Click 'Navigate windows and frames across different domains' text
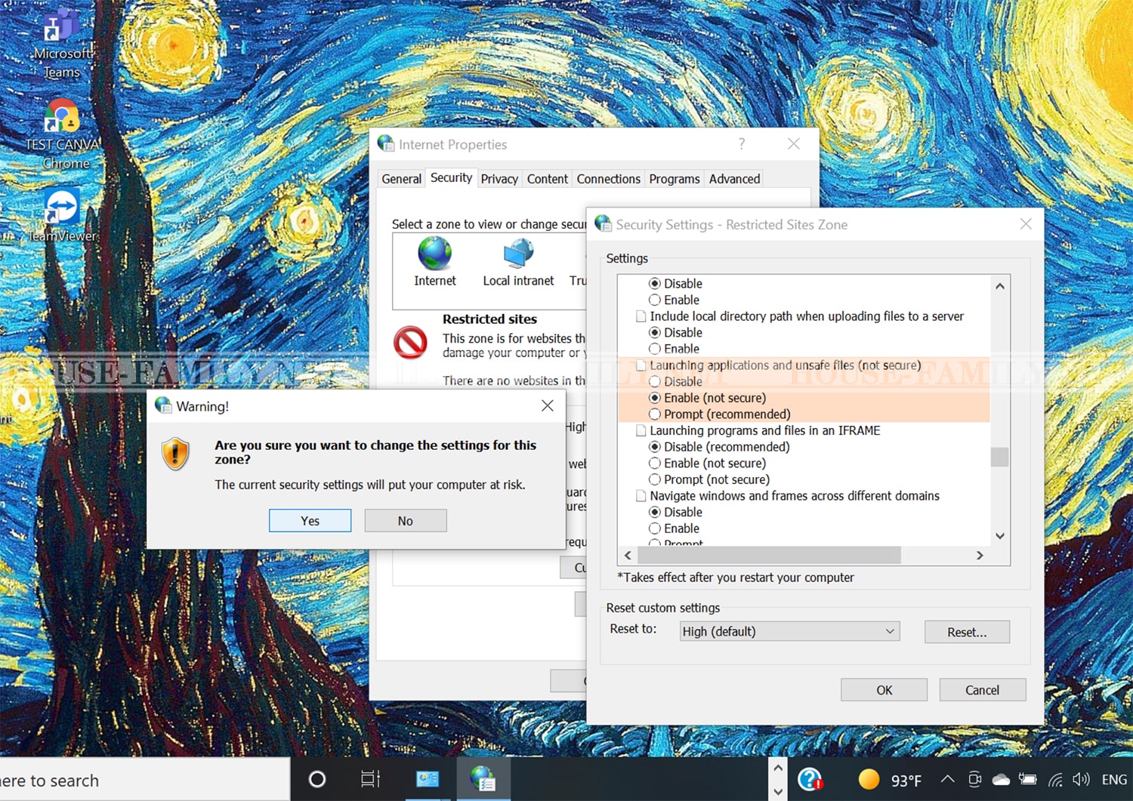Screen dimensions: 1133x801 click(795, 496)
